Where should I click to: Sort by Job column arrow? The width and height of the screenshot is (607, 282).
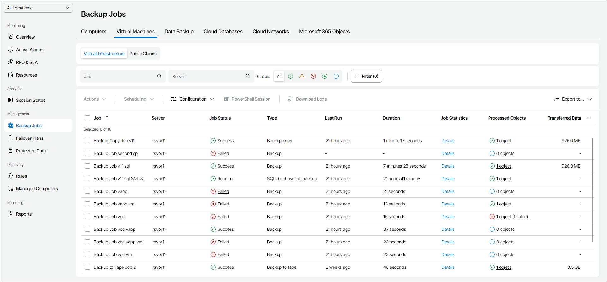107,118
